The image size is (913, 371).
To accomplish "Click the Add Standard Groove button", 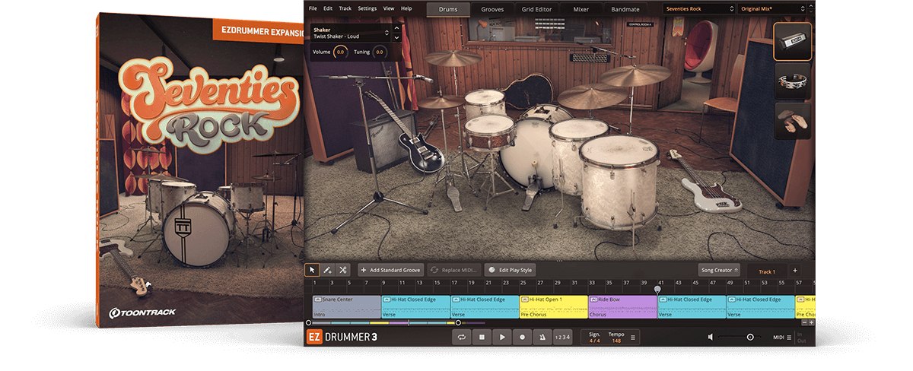I will point(390,270).
